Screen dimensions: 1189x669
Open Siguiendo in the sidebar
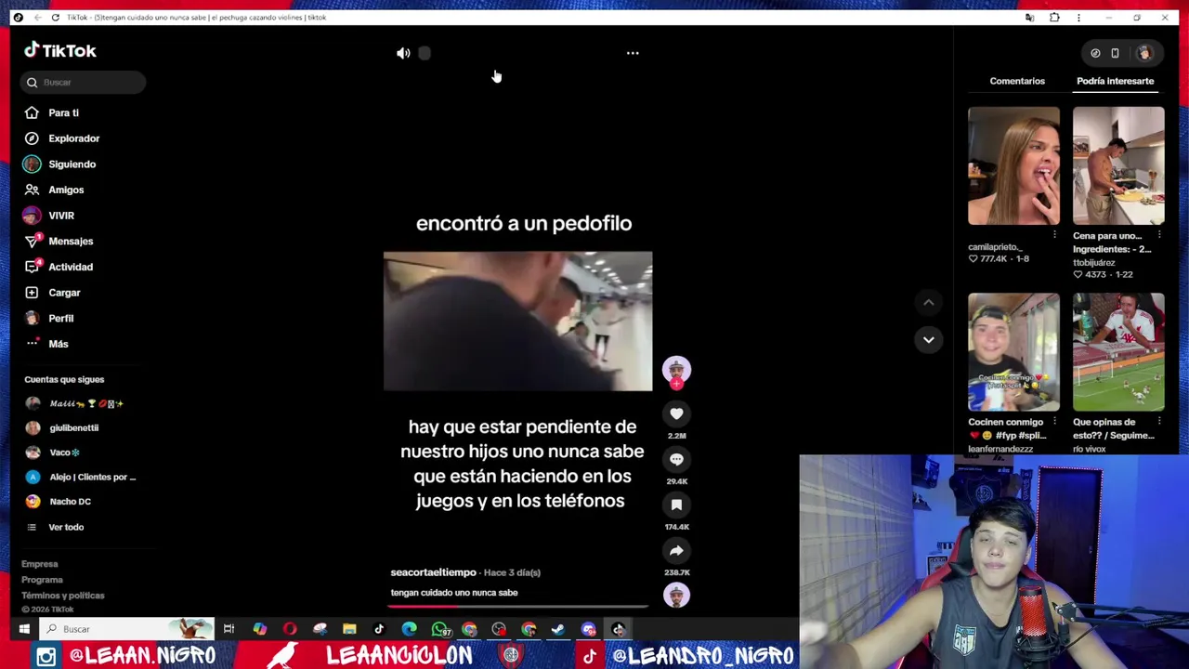[x=72, y=164]
